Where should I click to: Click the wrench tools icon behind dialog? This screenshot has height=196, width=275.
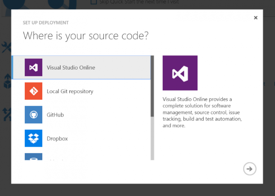click(x=6, y=47)
